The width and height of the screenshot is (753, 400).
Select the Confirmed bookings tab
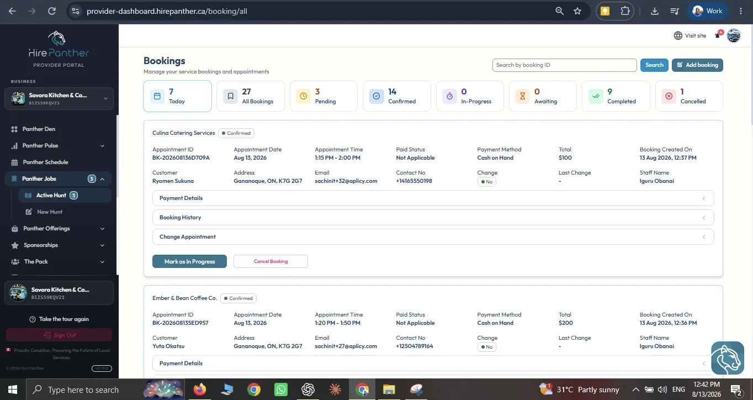(x=396, y=96)
